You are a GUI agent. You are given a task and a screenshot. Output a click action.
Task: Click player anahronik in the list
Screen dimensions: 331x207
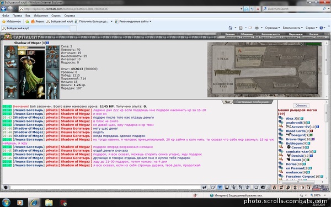294,123
